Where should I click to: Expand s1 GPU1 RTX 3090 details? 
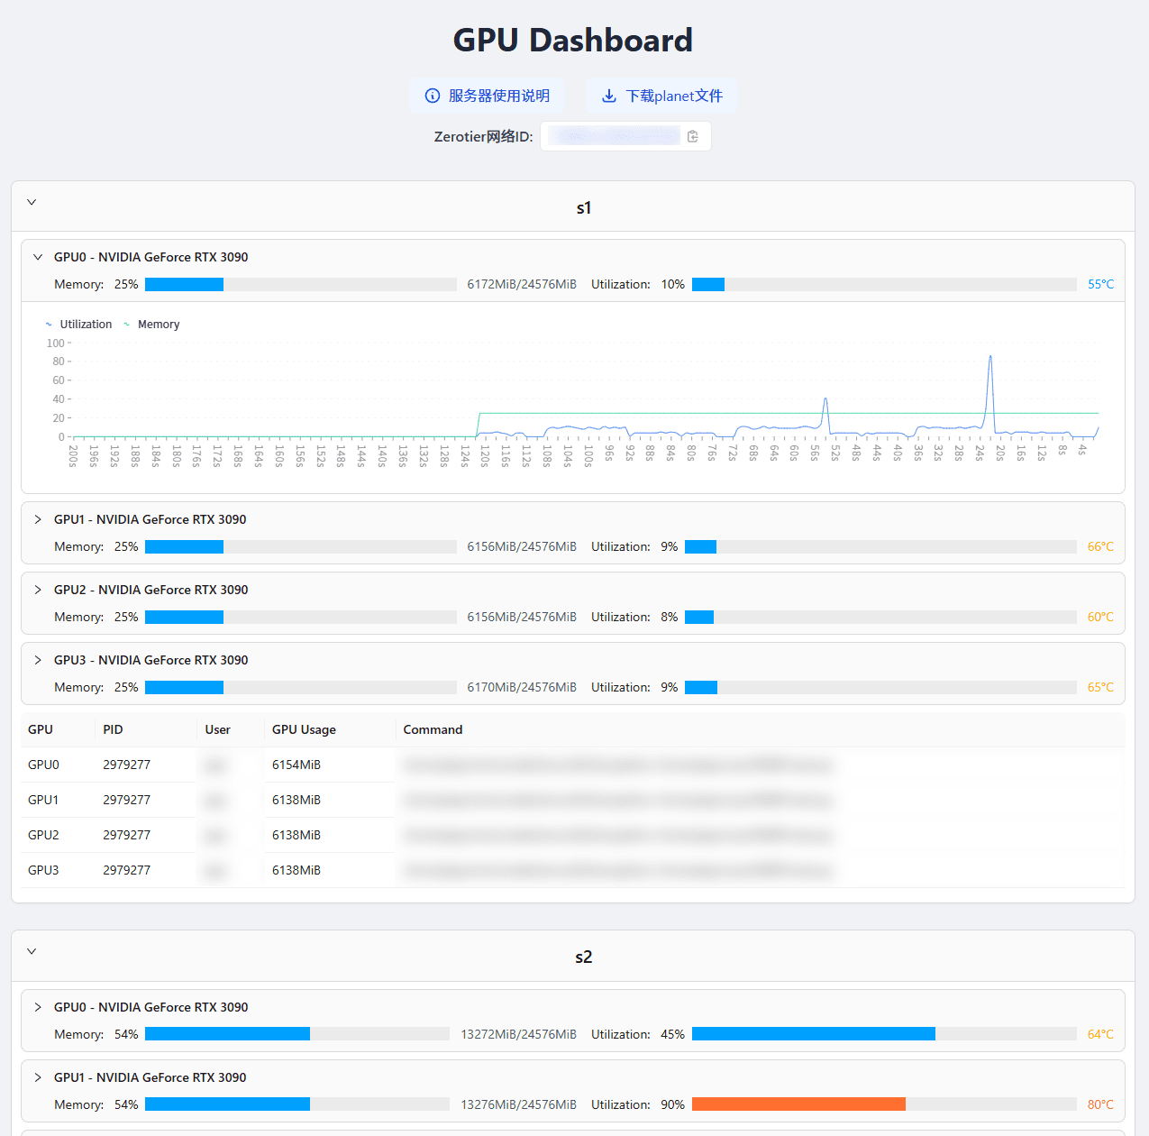point(38,519)
